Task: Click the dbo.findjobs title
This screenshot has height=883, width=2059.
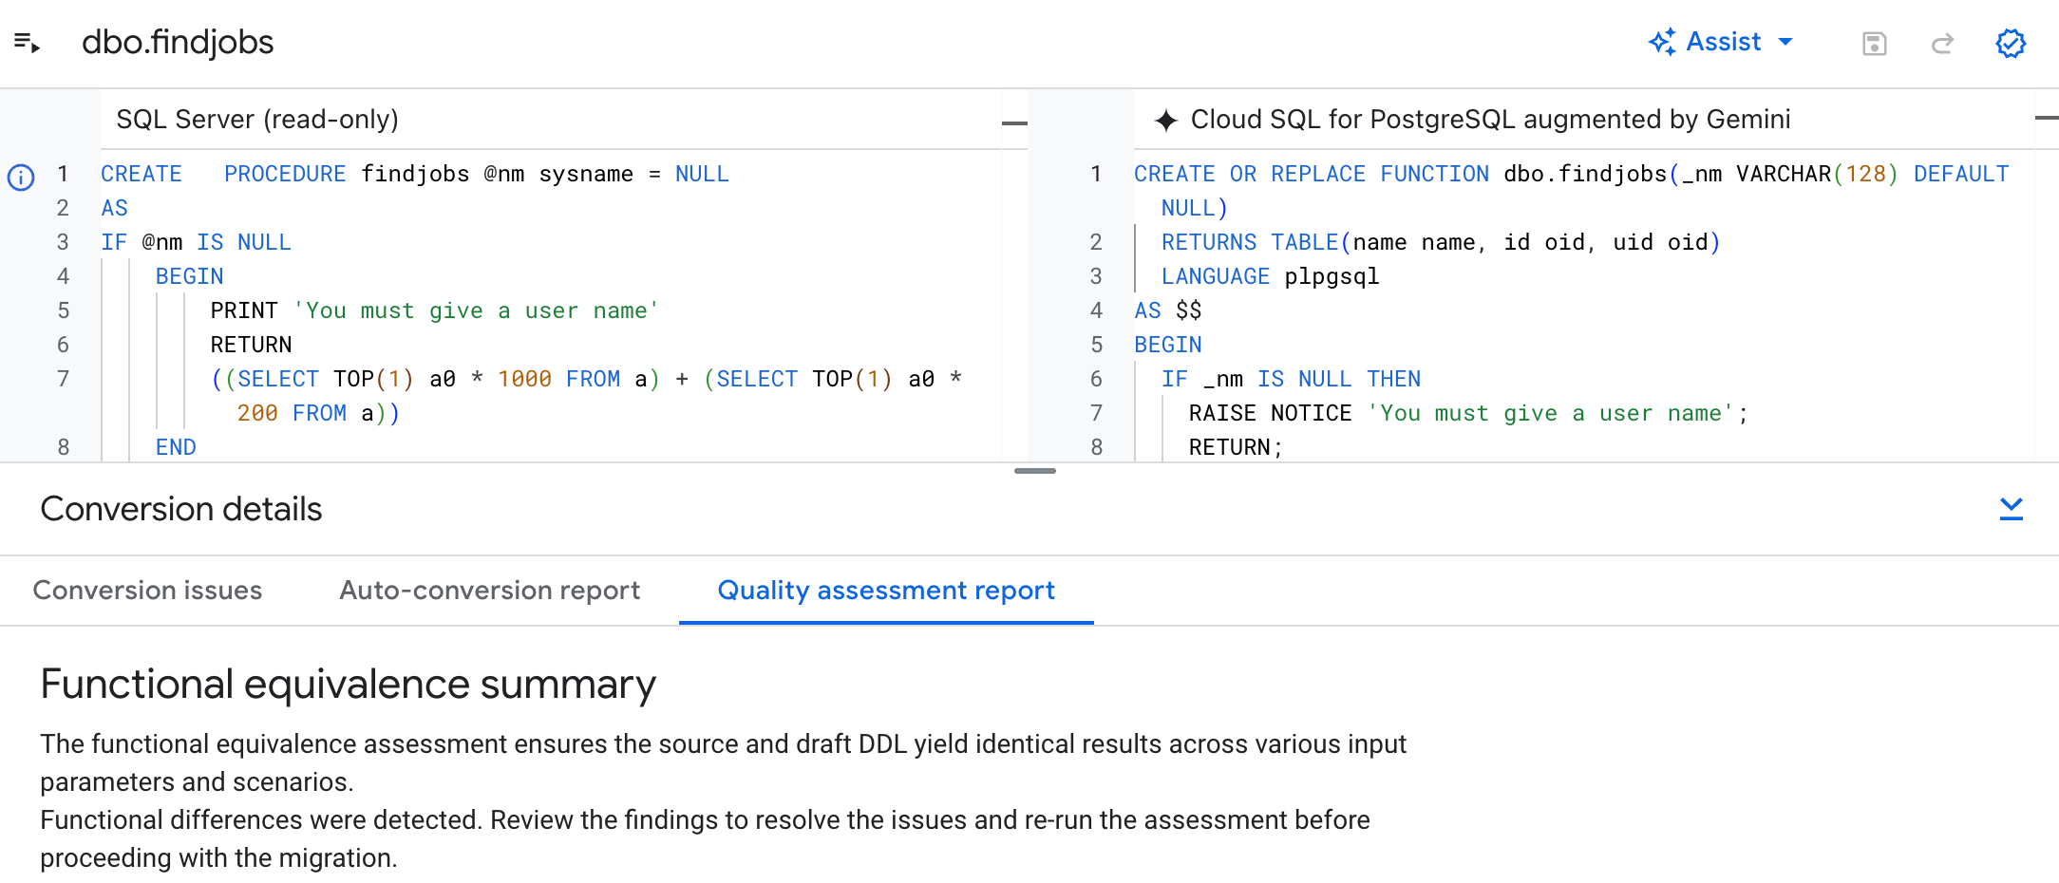Action: coord(178,43)
